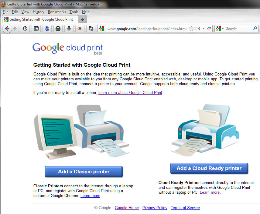Click the Firefox taskbar icon
The width and height of the screenshot is (260, 214).
pyautogui.click(x=3, y=4)
